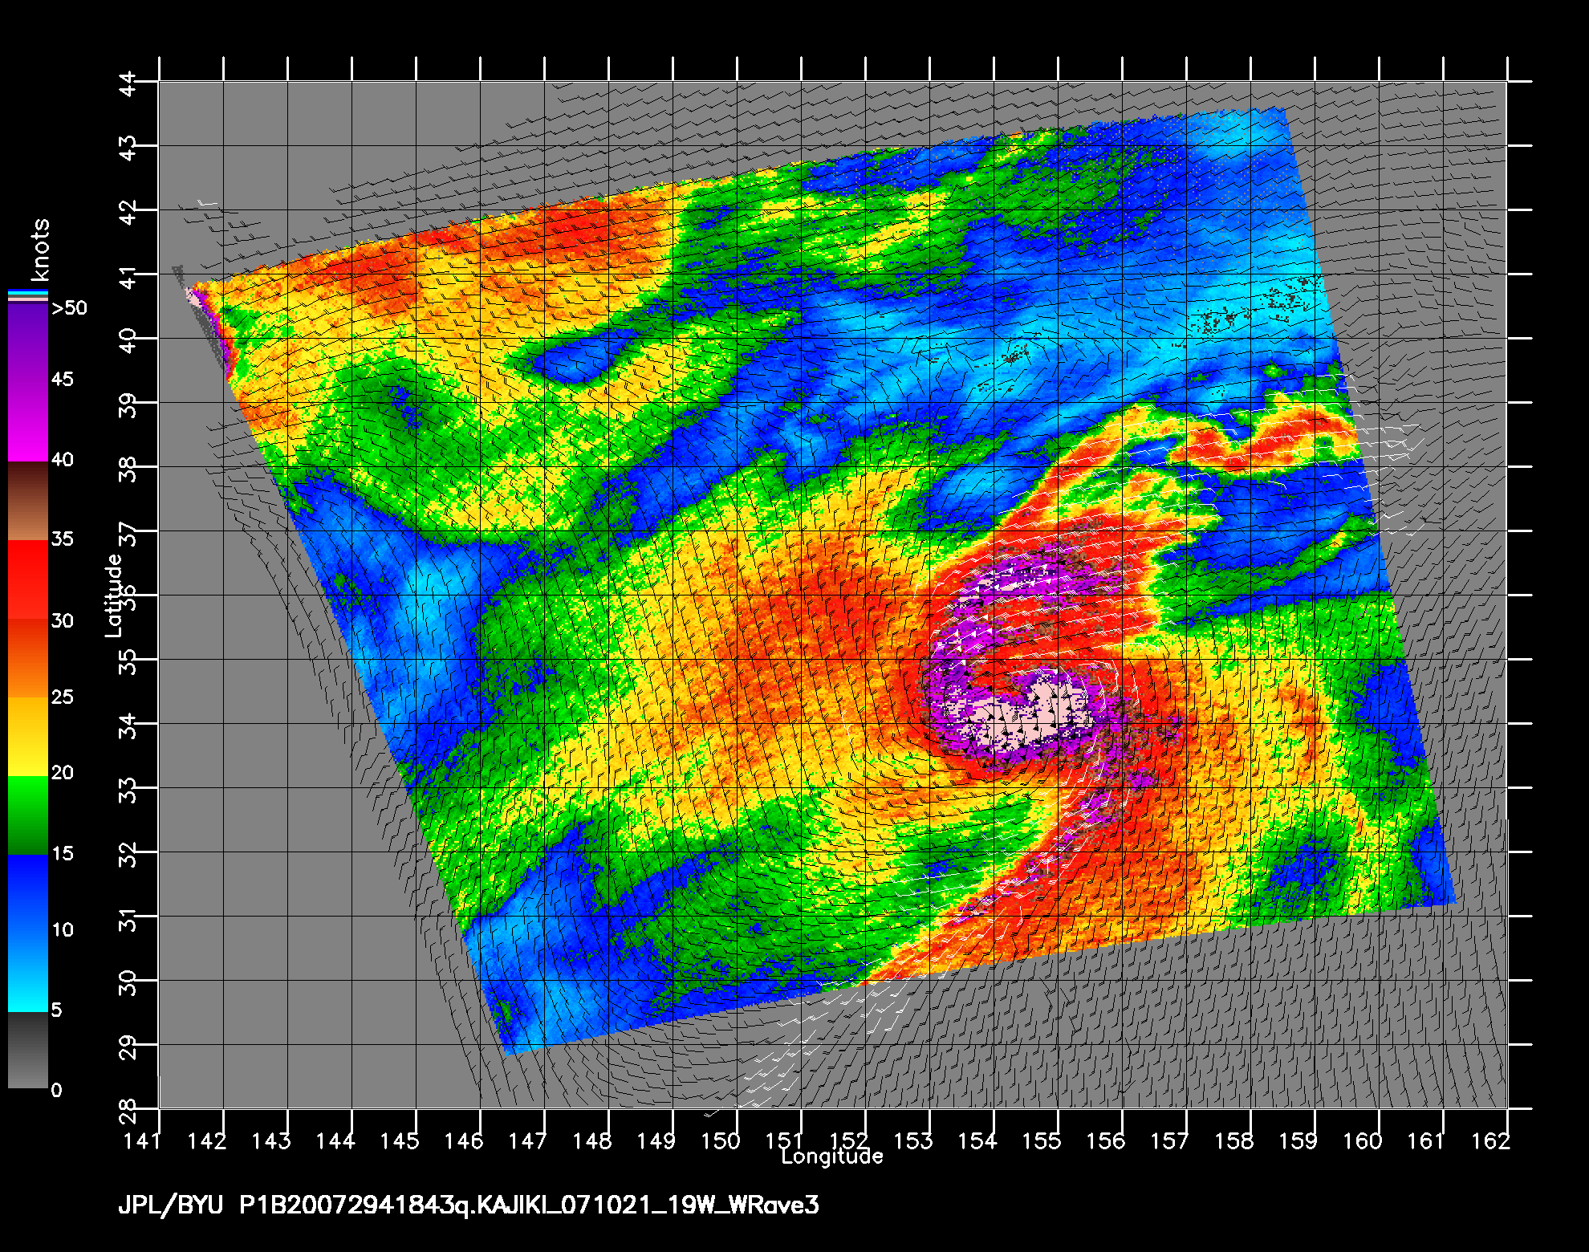Image resolution: width=1589 pixels, height=1252 pixels.
Task: Click latitude tick label '43'
Action: tap(128, 147)
